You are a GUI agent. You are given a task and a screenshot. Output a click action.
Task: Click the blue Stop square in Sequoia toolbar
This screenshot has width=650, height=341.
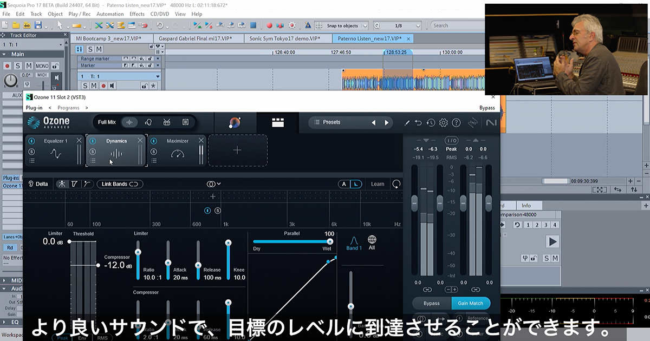coord(253,25)
